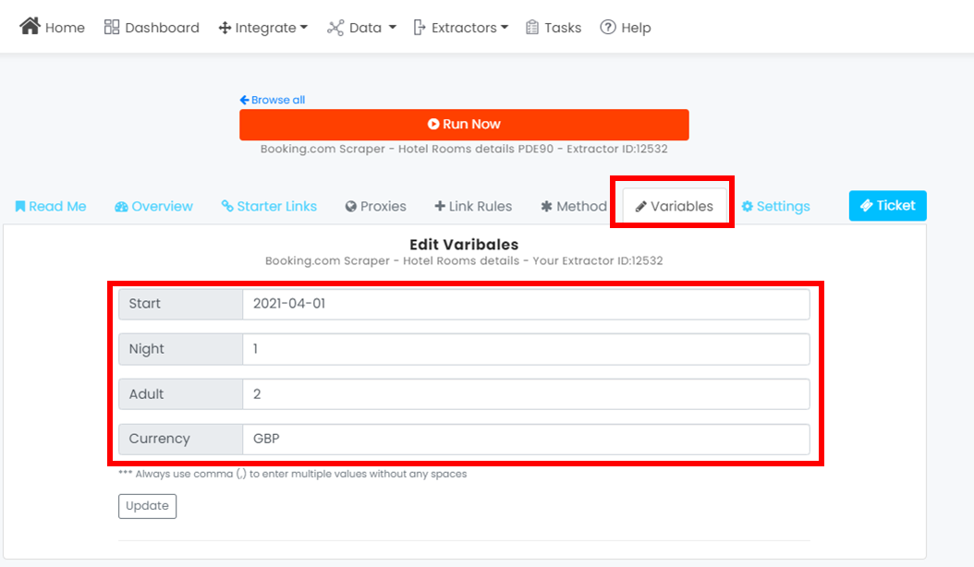974x567 pixels.
Task: Click the Integrate cross-arrows icon
Action: tap(225, 28)
